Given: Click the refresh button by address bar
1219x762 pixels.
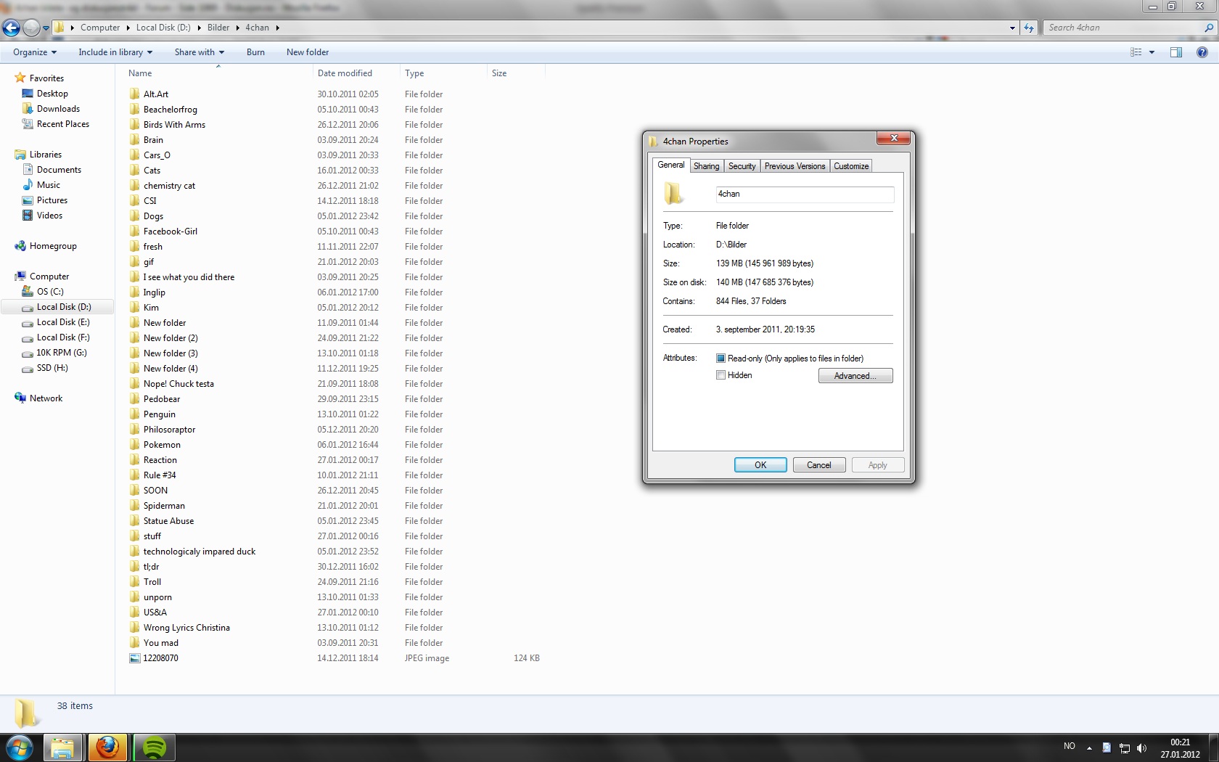Looking at the screenshot, I should click(x=1029, y=28).
